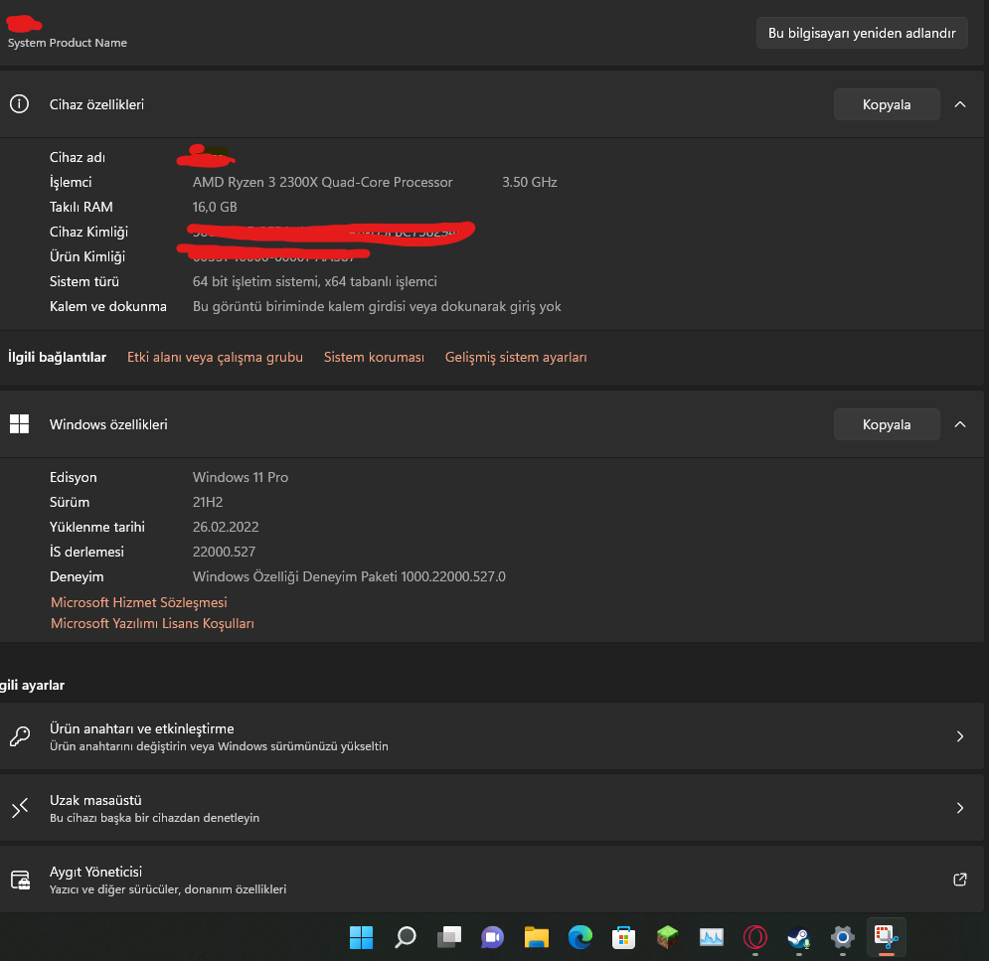The width and height of the screenshot is (989, 961).
Task: Open Steam from the taskbar
Action: (x=798, y=937)
